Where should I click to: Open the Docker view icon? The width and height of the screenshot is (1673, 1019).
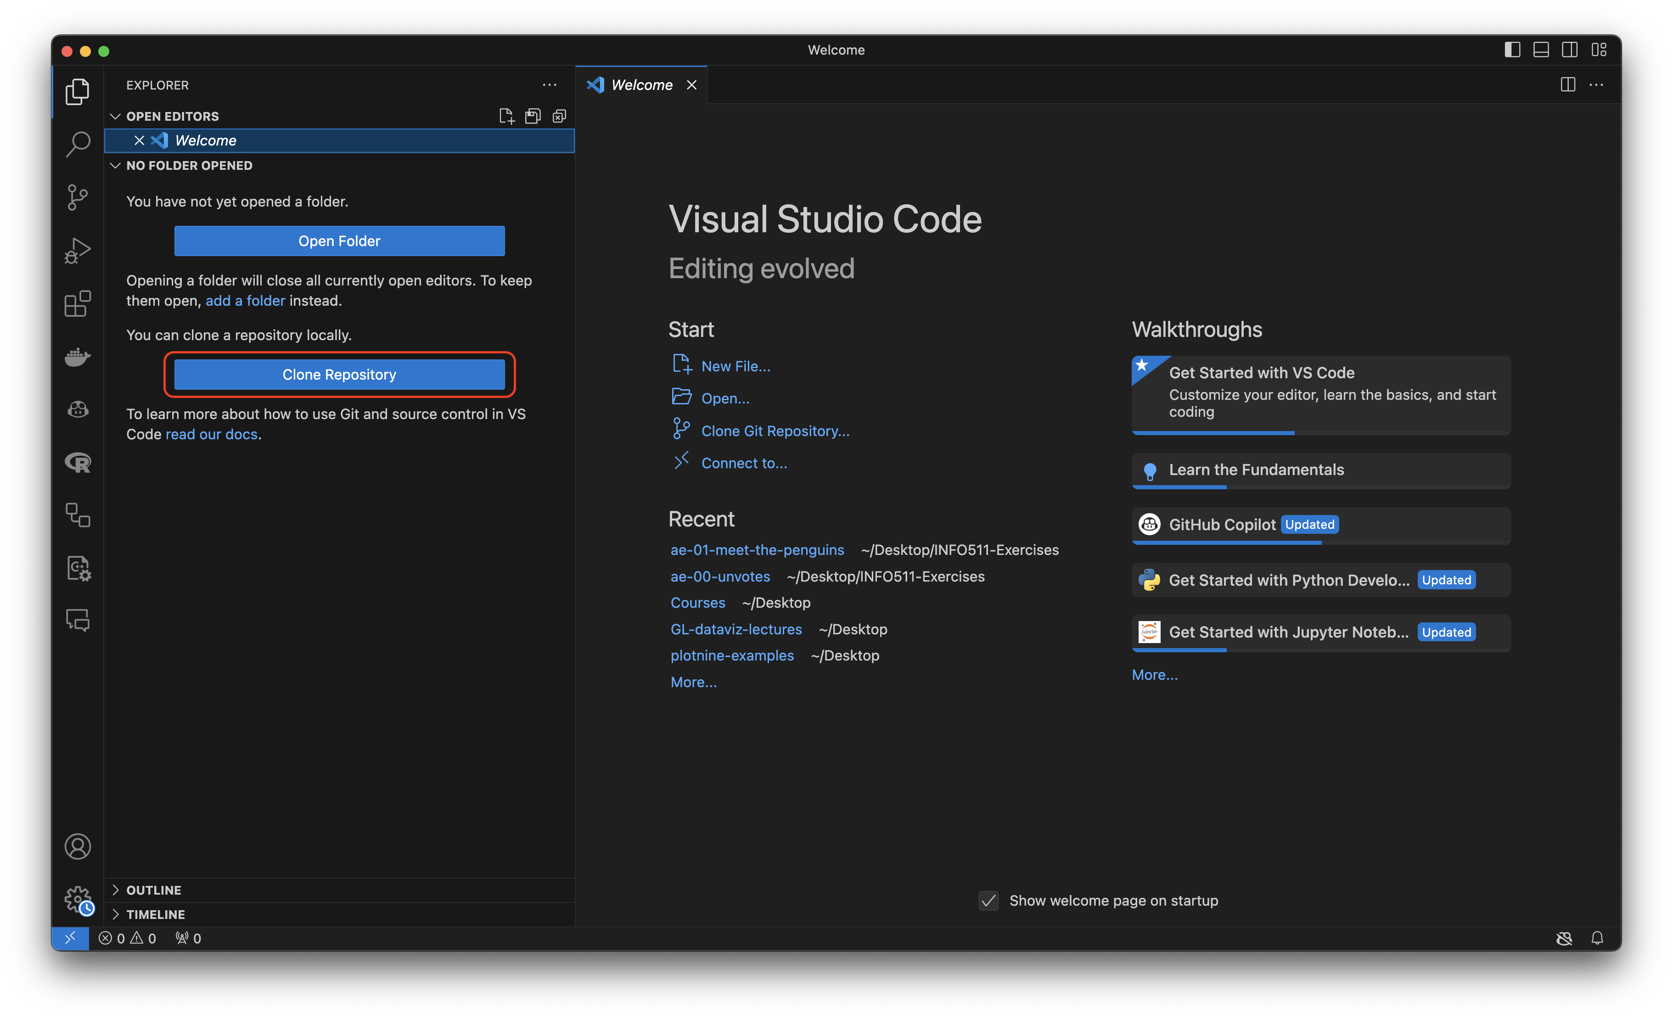[78, 356]
